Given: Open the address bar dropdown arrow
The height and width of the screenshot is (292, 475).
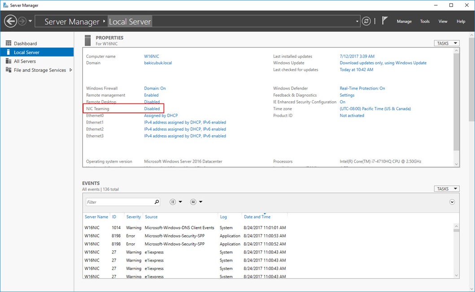Looking at the screenshot, I should 357,21.
